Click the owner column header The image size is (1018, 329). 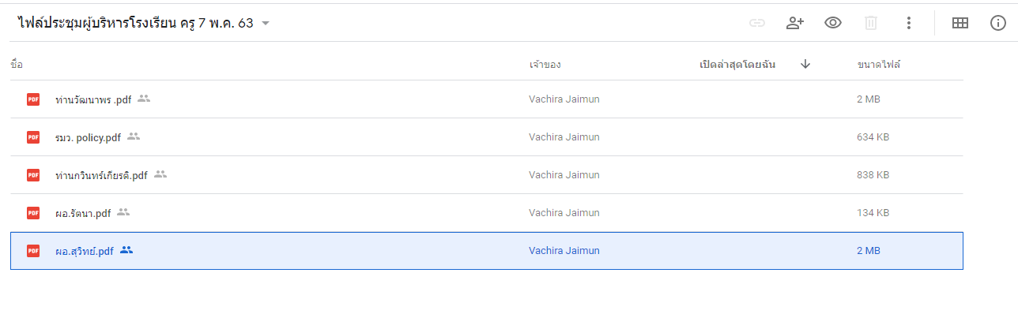(x=545, y=65)
